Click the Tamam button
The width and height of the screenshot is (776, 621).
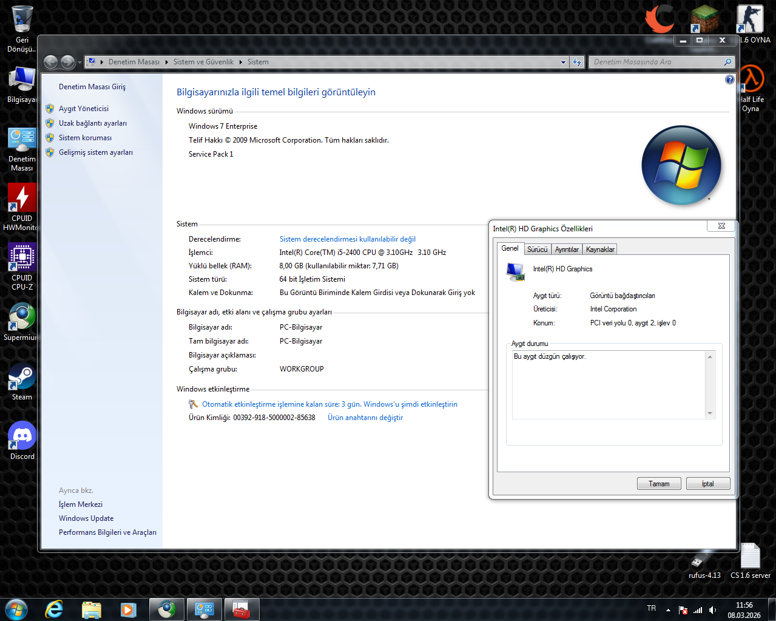(x=659, y=484)
